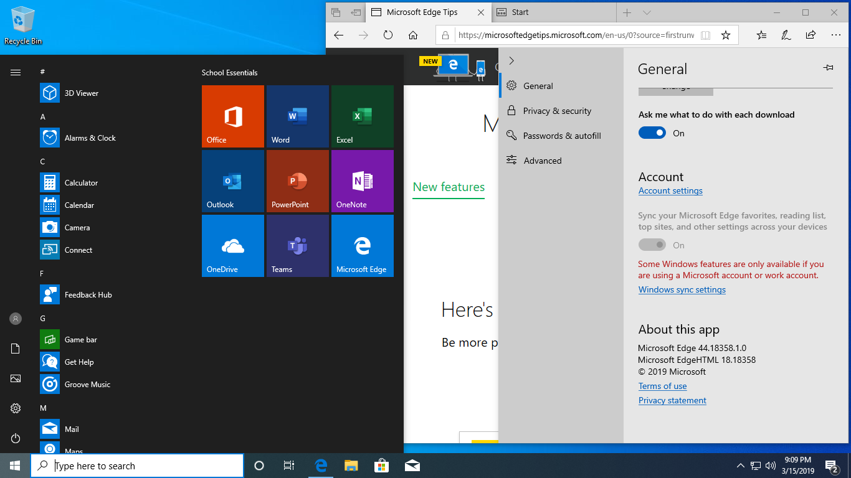The width and height of the screenshot is (851, 478).
Task: Open Passwords & autofill settings
Action: tap(561, 136)
